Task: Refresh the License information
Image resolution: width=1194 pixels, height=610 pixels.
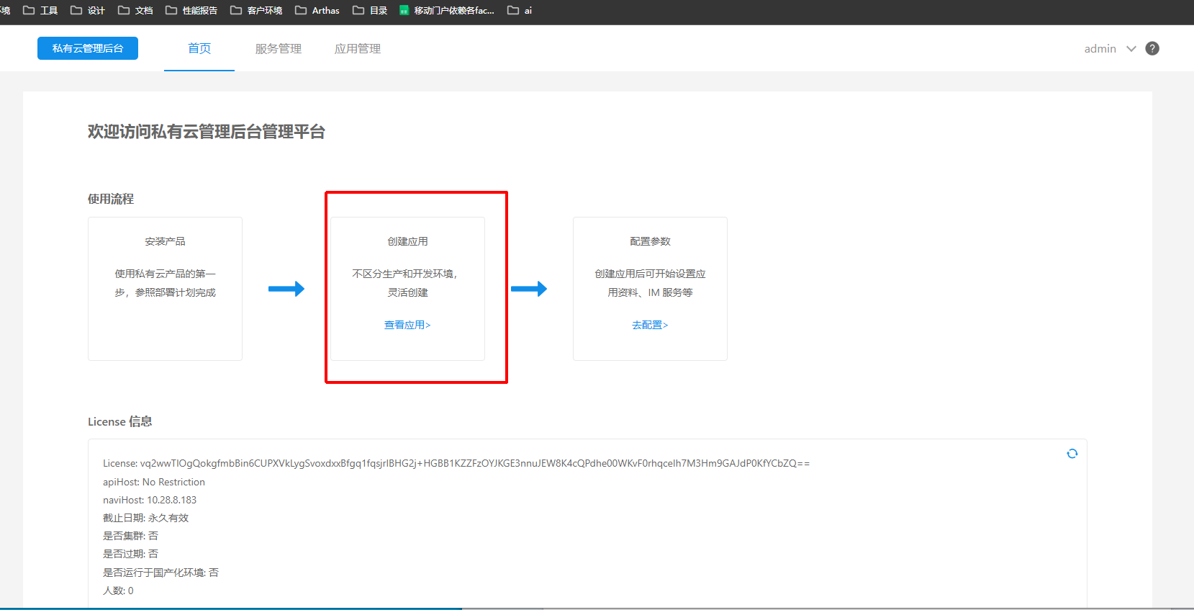Action: click(x=1072, y=454)
